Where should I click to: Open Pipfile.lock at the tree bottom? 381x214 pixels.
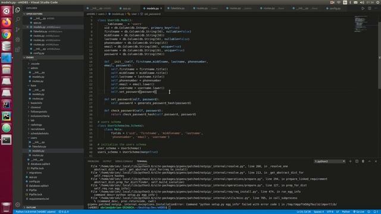coord(36,194)
